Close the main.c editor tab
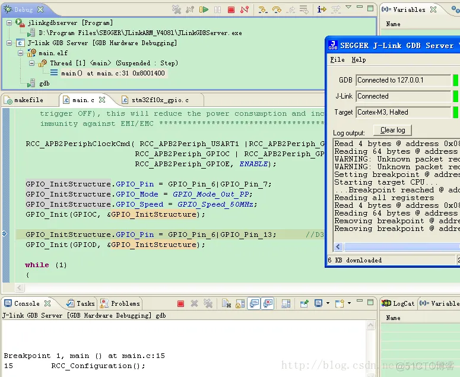The image size is (460, 377). tap(102, 100)
